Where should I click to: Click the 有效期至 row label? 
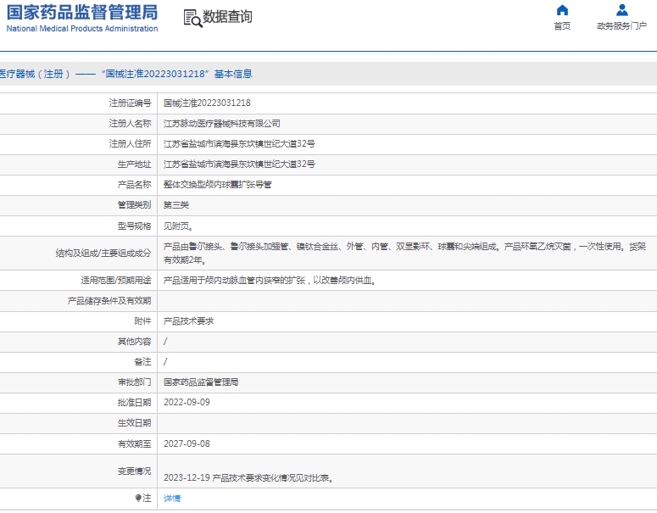click(x=134, y=443)
